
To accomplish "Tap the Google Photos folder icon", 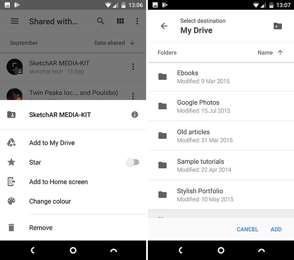I will point(162,106).
